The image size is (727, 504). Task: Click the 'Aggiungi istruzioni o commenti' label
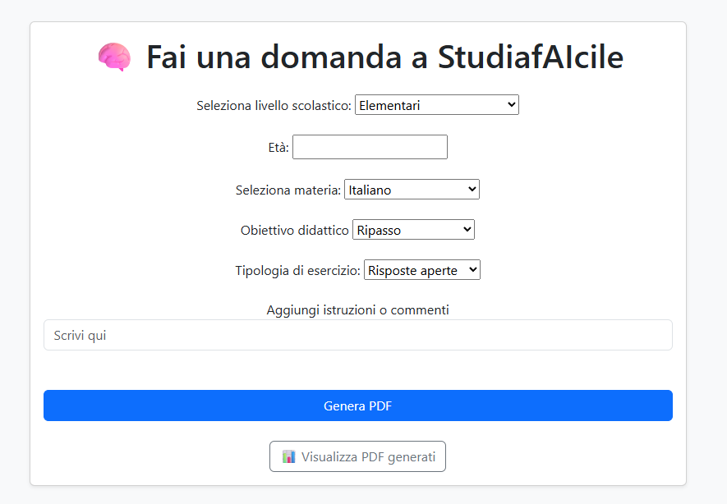tap(358, 309)
